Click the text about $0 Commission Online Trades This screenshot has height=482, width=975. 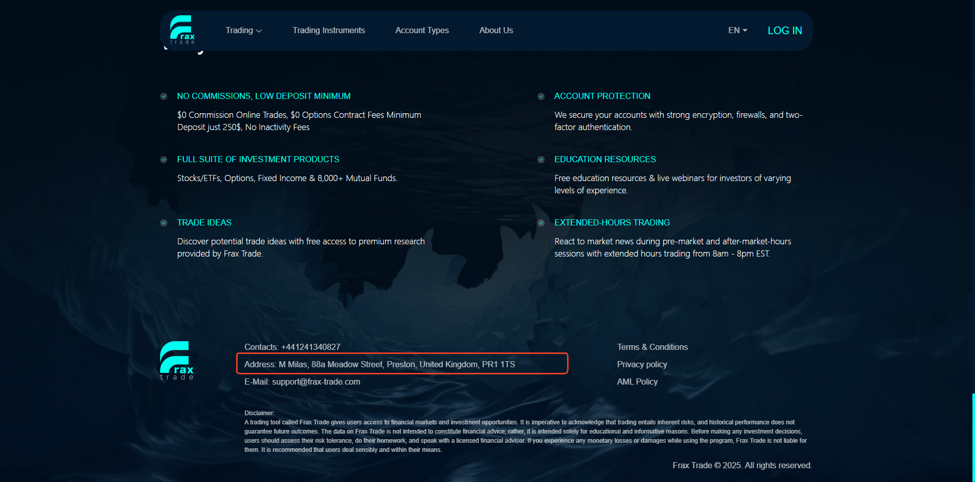coord(299,121)
